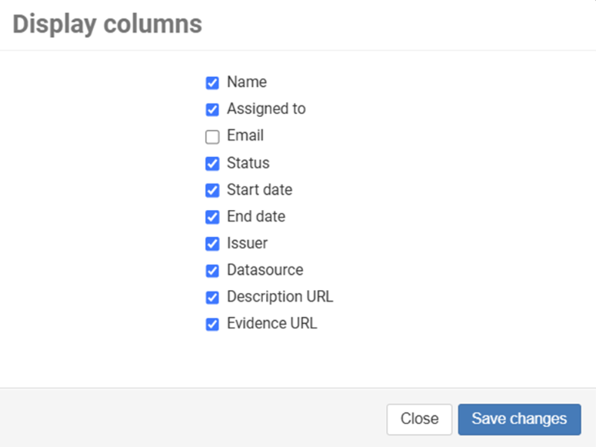Click the 'Email' label text

coord(245,136)
